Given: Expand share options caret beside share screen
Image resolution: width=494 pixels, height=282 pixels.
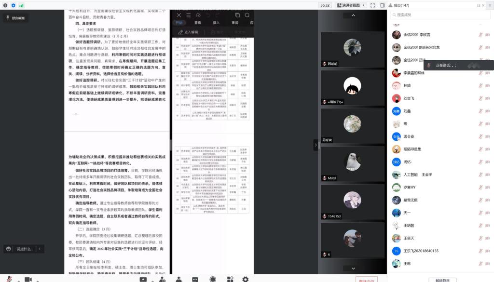Looking at the screenshot, I should coord(152,280).
